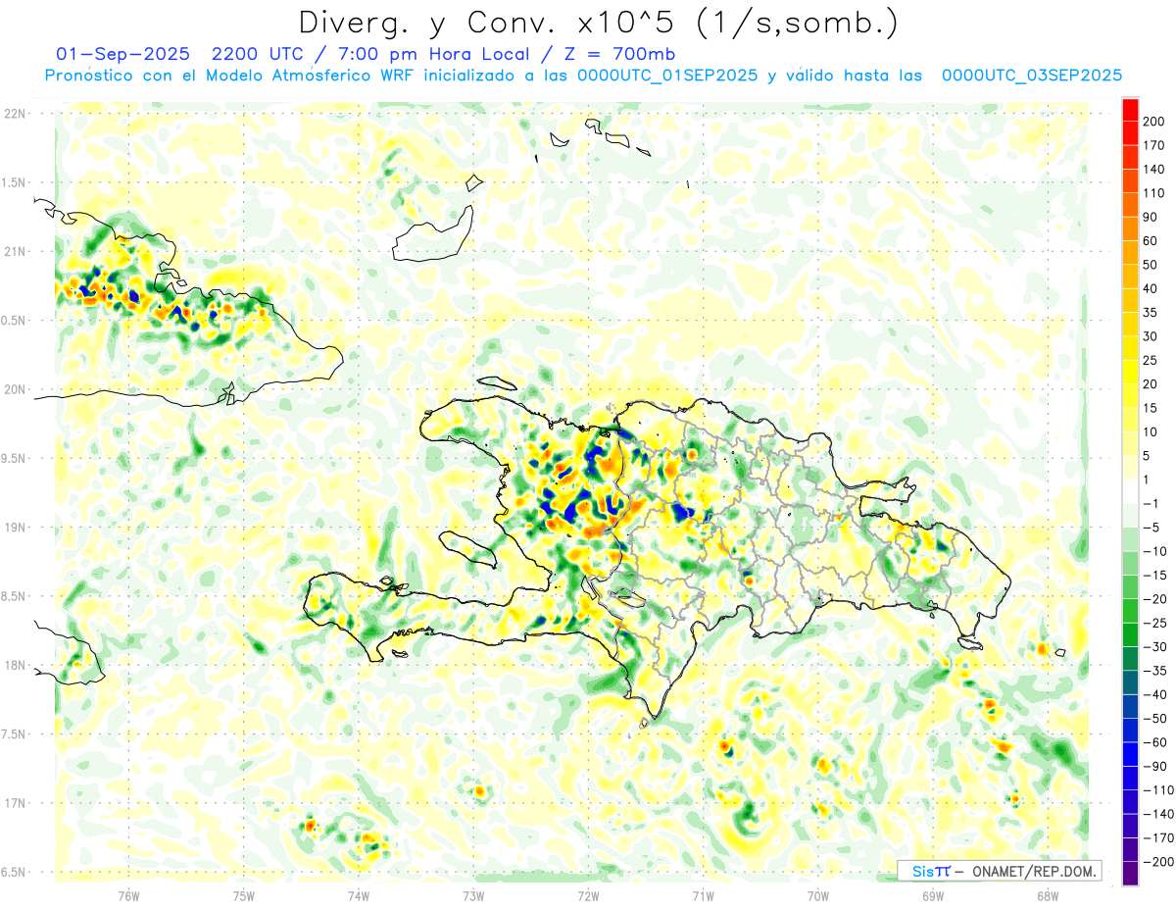Click the positive "200" colorbar value
The image size is (1176, 909).
pos(1153,122)
